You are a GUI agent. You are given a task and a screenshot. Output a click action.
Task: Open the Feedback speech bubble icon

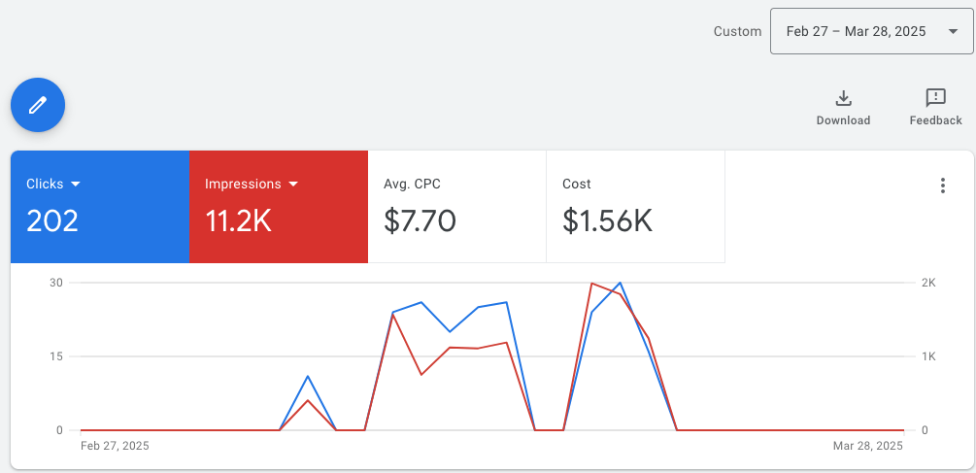coord(935,98)
